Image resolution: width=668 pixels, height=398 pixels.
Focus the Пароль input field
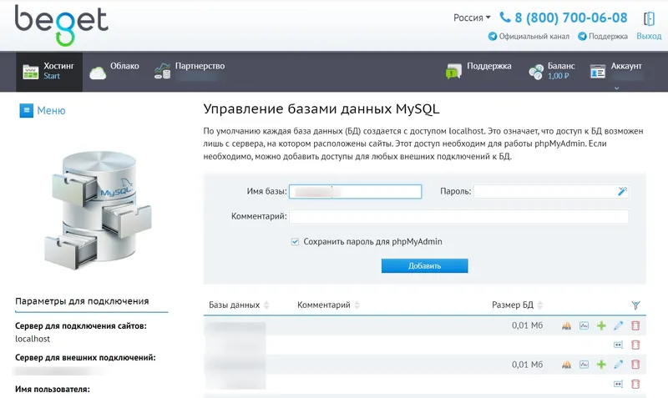551,192
